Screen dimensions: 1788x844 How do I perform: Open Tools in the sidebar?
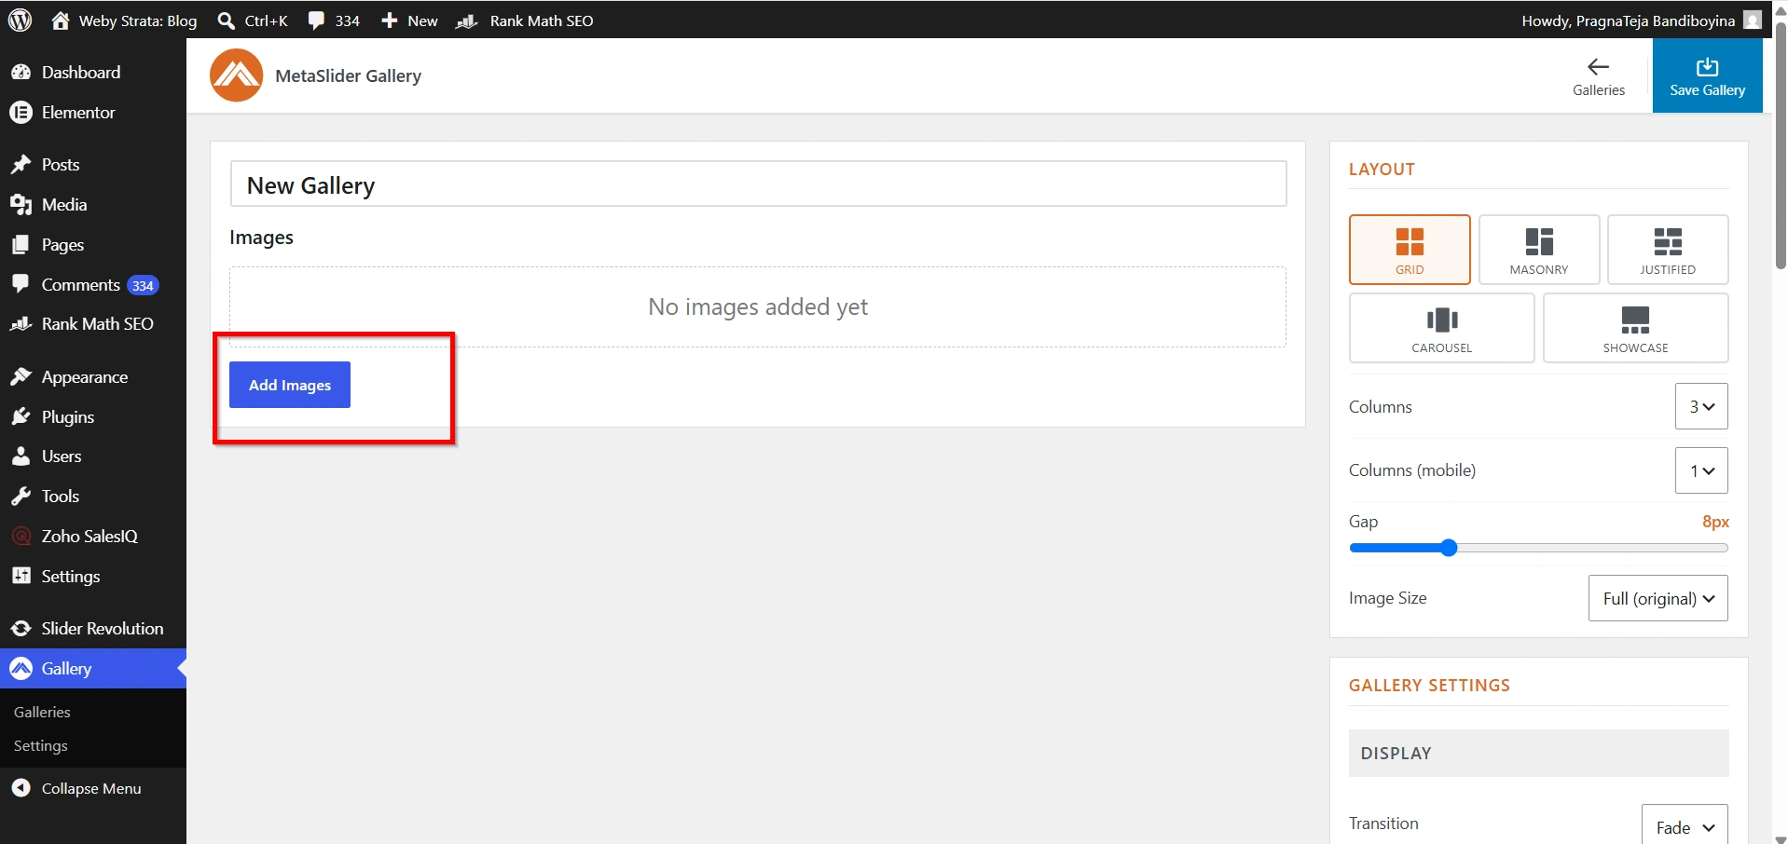(x=93, y=496)
